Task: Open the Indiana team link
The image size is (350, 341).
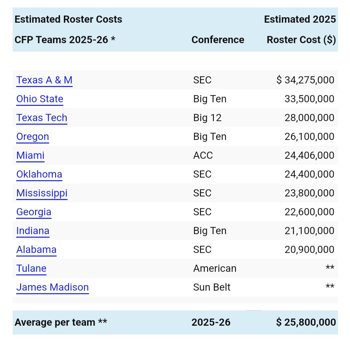Action: 33,231
